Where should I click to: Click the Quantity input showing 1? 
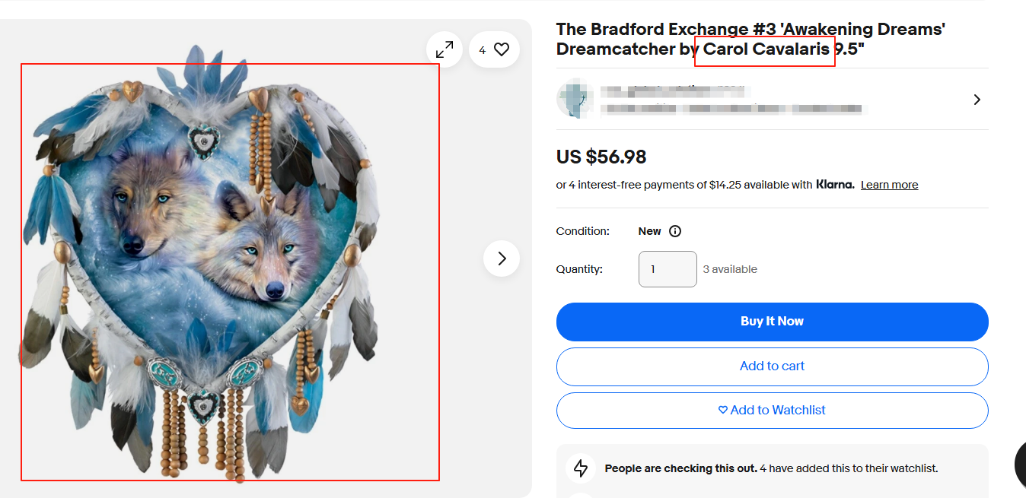click(x=668, y=268)
